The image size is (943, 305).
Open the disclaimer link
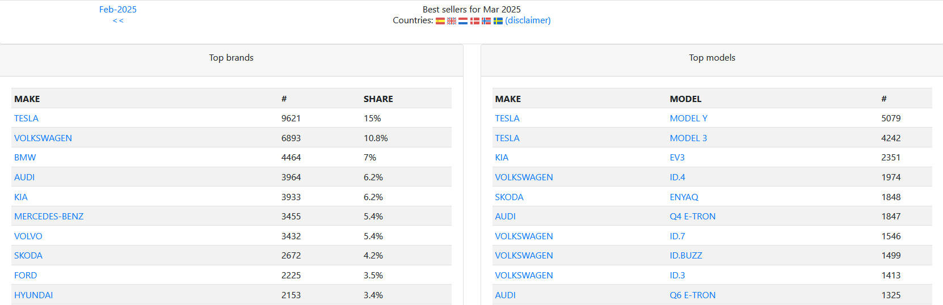pyautogui.click(x=528, y=20)
